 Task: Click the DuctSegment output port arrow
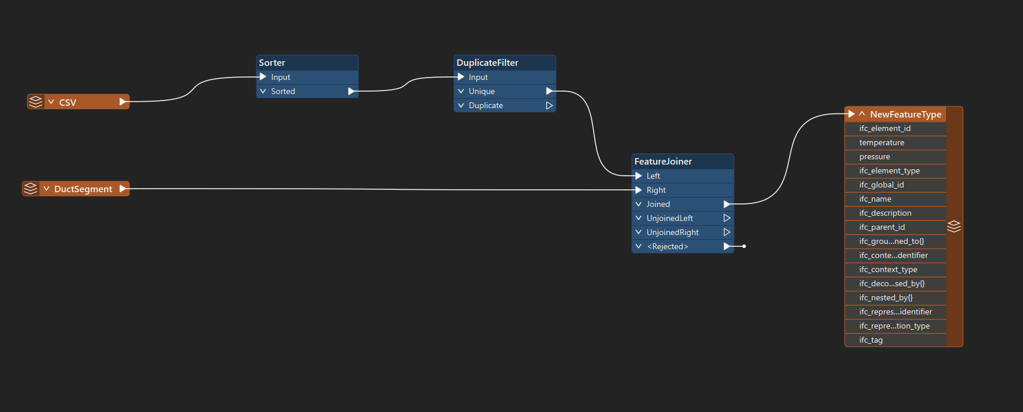[123, 189]
